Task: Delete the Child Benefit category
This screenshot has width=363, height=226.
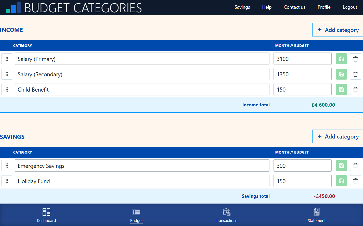Action: click(355, 90)
